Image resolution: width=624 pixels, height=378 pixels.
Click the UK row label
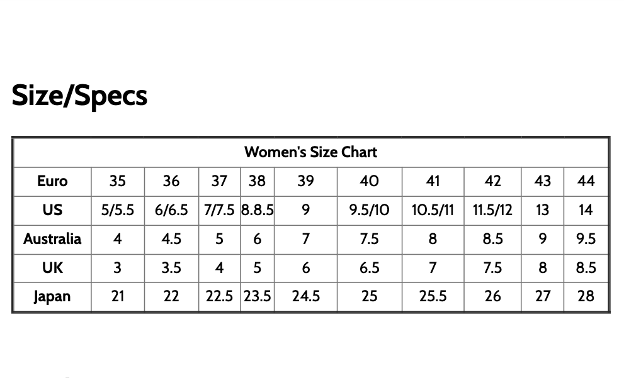point(52,268)
